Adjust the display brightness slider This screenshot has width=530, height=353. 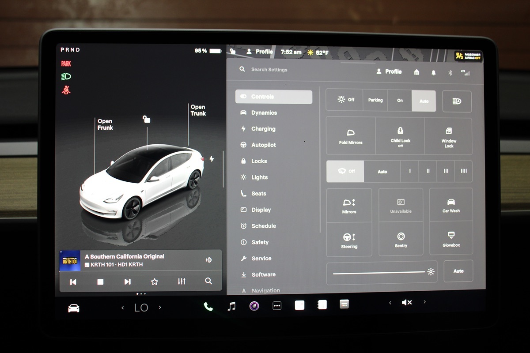click(x=380, y=273)
